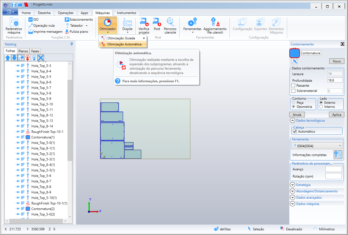Viewport: 348px width, 235px height.
Task: Click def.tlgx tool file status icon
Action: pyautogui.click(x=217, y=229)
